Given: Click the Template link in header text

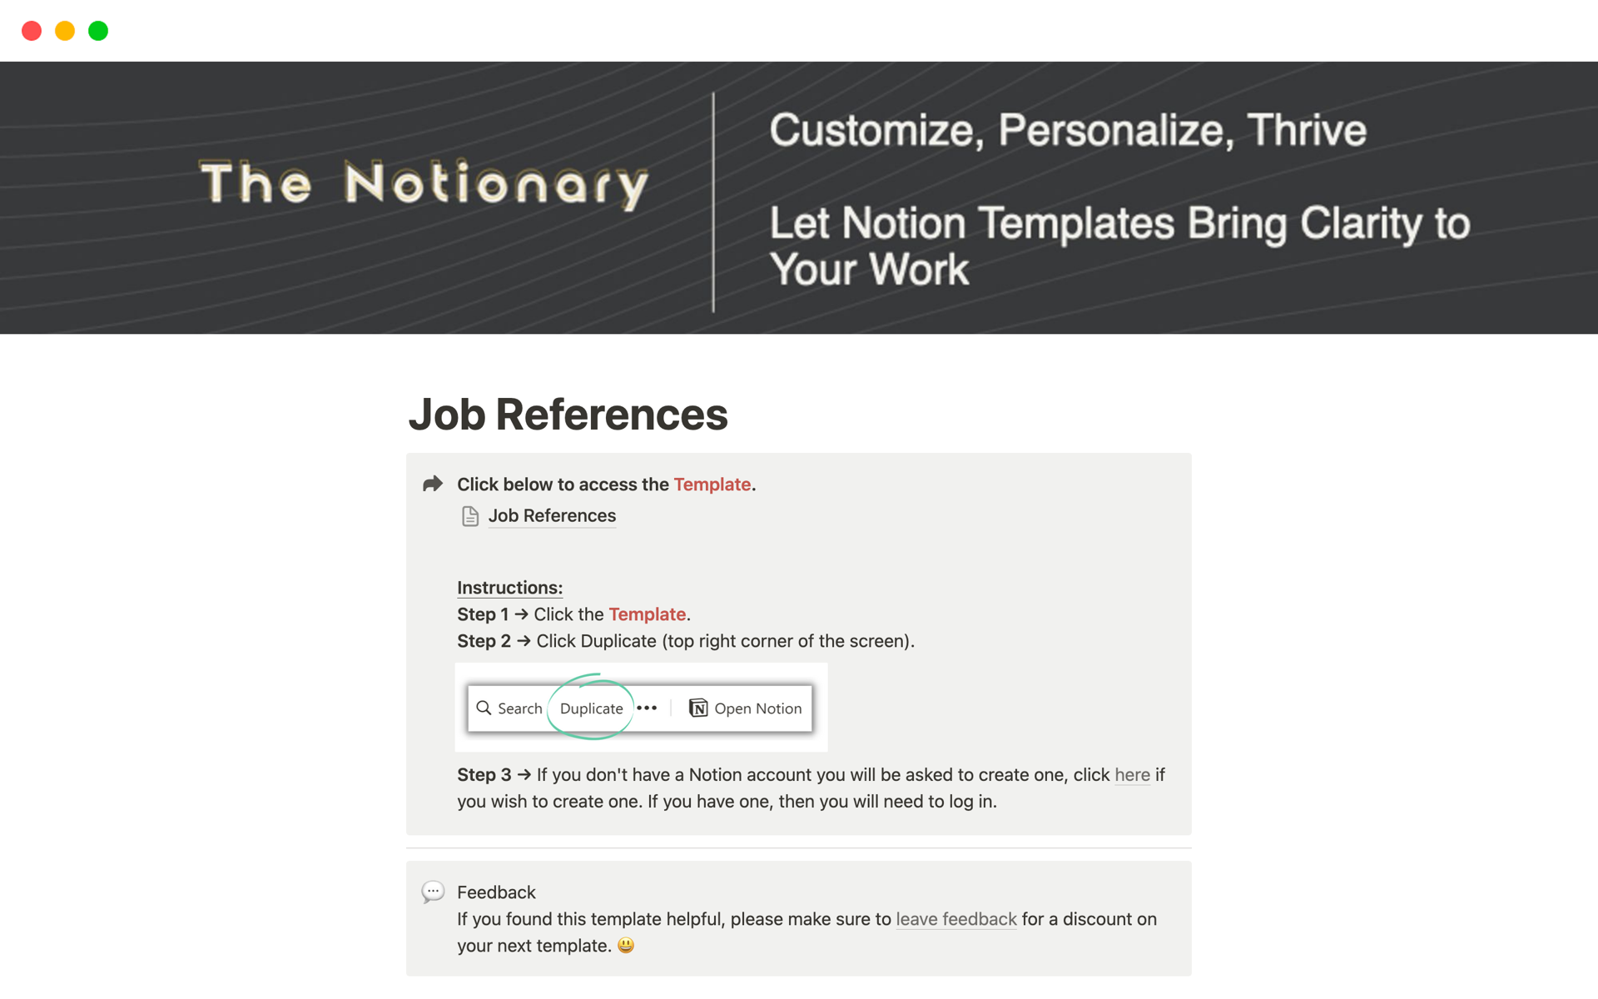Looking at the screenshot, I should pyautogui.click(x=711, y=482).
